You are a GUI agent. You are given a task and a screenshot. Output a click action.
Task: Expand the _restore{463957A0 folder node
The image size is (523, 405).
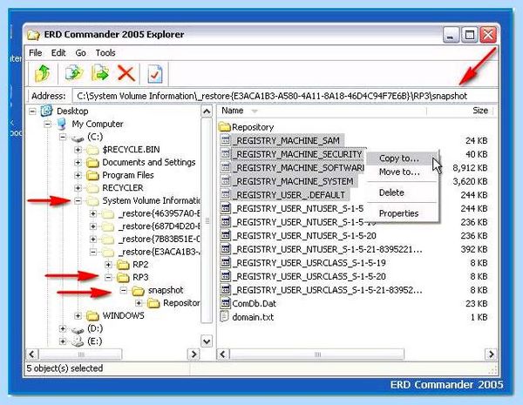pyautogui.click(x=93, y=213)
